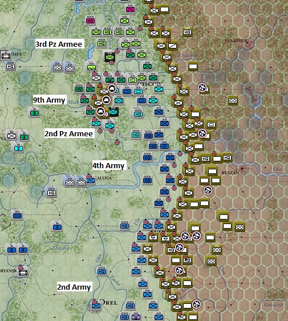Pick the green artillery unit left of 9th Army label
288x321 pixels.
(x=34, y=112)
